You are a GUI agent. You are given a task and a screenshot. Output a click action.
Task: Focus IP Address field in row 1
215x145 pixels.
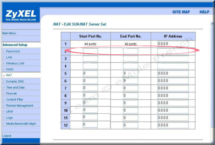pos(173,44)
